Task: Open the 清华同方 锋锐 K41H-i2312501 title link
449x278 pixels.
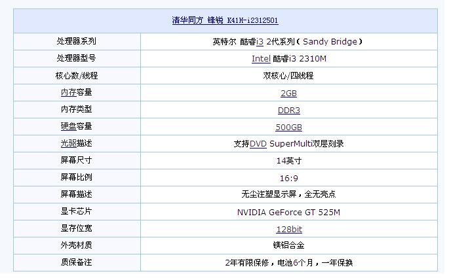Action: (x=225, y=20)
